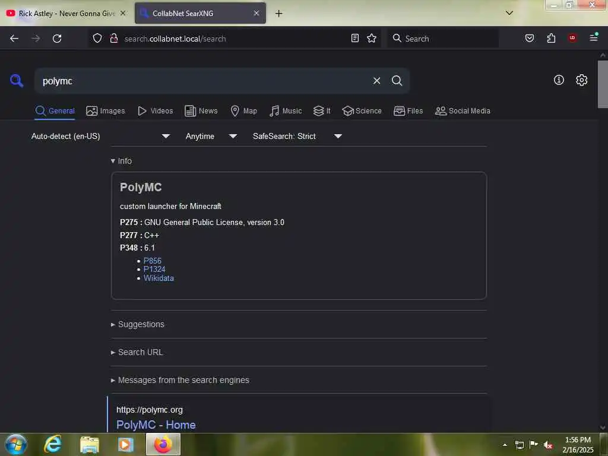Open the Extensions puzzle icon
This screenshot has height=456, width=608.
click(x=551, y=38)
